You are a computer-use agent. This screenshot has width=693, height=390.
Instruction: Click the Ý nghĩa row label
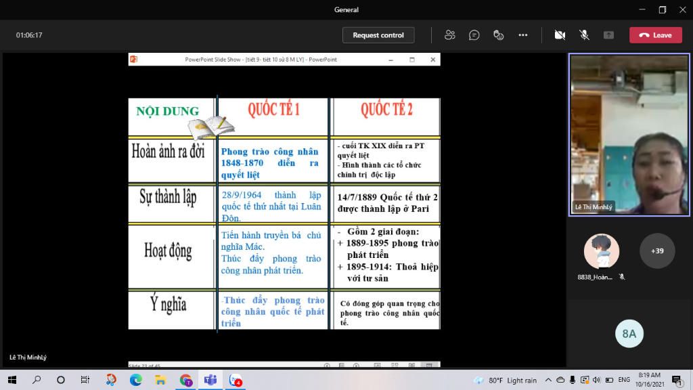168,304
